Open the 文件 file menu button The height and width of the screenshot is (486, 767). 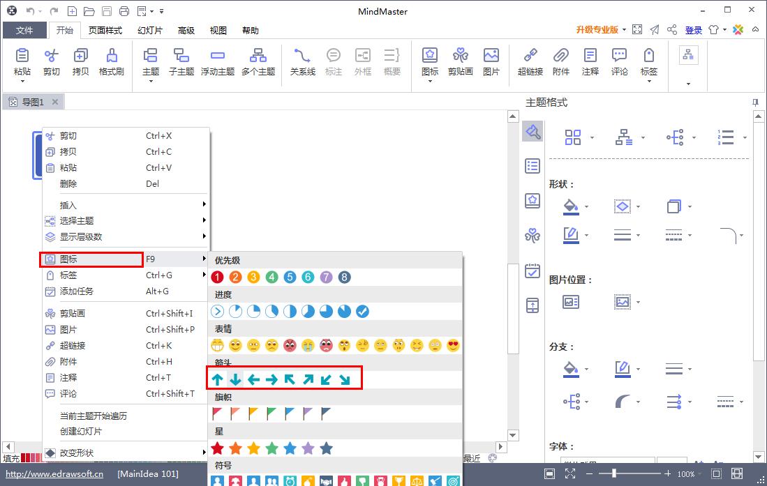(24, 30)
